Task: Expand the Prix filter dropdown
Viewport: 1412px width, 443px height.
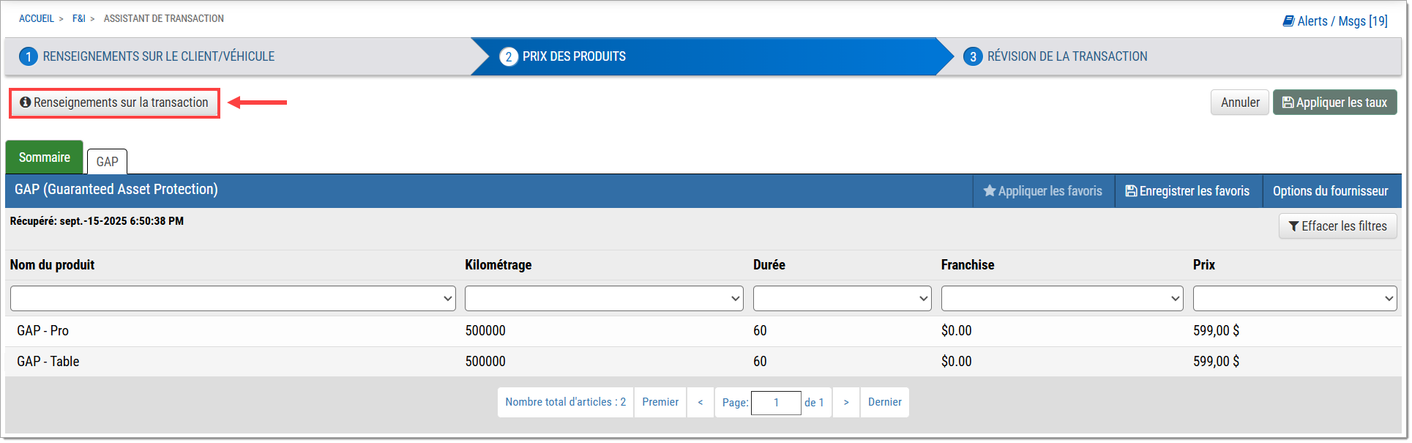Action: tap(1294, 299)
